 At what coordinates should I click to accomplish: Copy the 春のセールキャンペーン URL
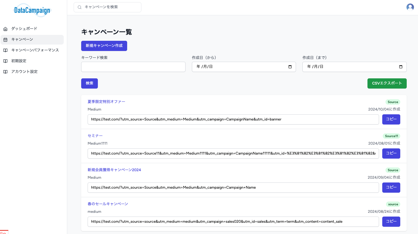click(391, 222)
